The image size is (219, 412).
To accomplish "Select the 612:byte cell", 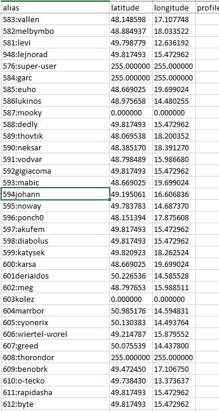I will [x=55, y=404].
